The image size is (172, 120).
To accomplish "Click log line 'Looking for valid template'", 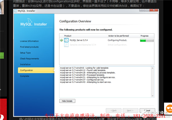I will tap(84, 68).
